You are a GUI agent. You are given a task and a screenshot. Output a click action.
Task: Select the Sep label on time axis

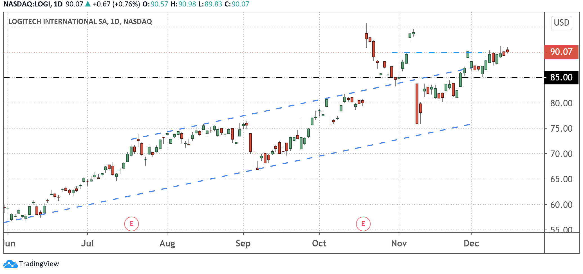[243, 243]
